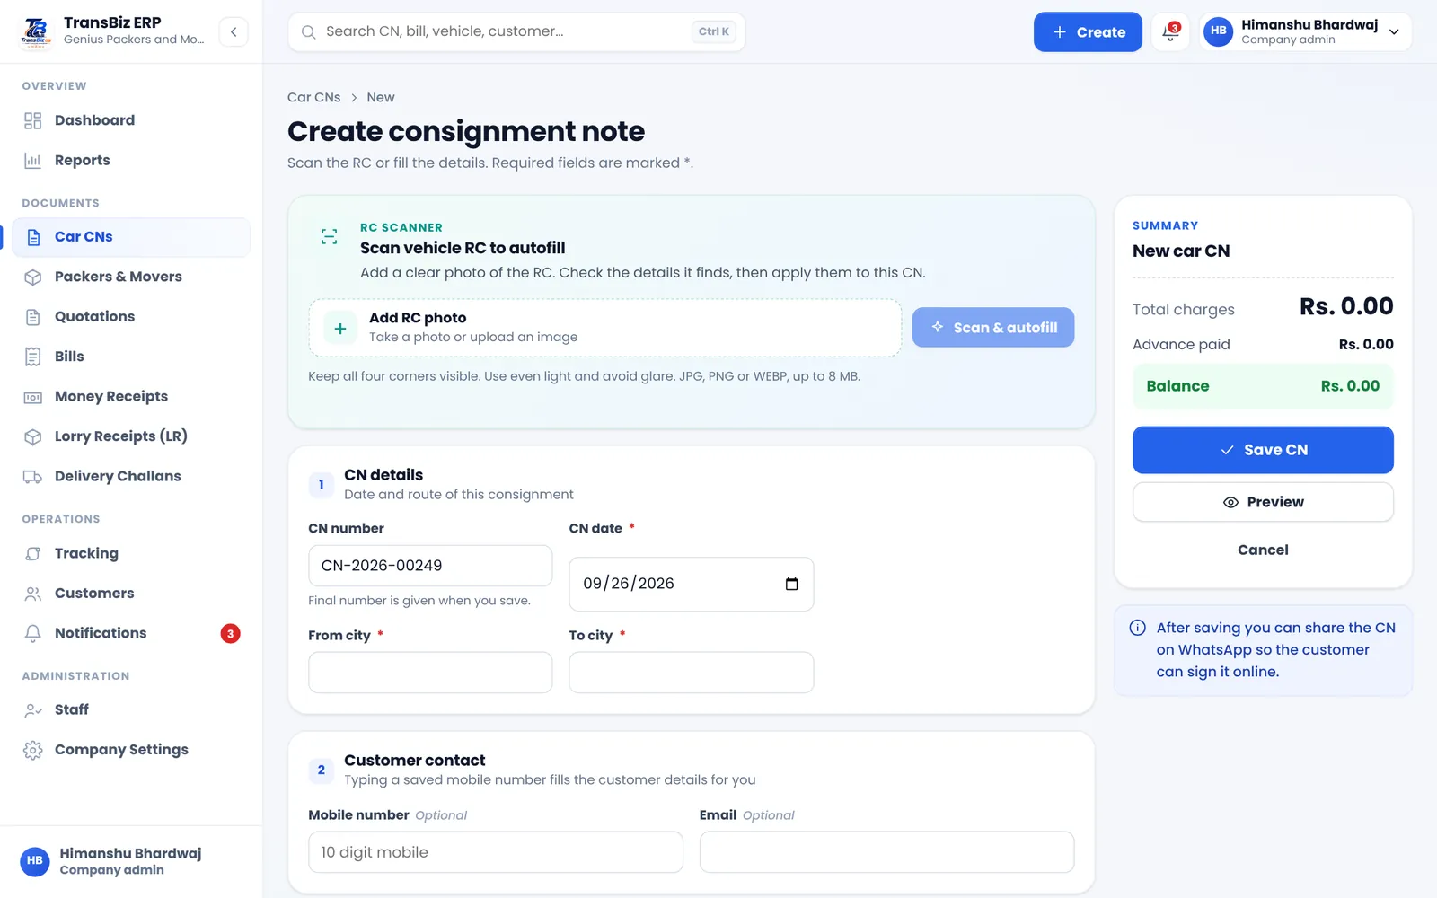The height and width of the screenshot is (898, 1437).
Task: Go to Car CNs breadcrumb link
Action: [x=313, y=98]
